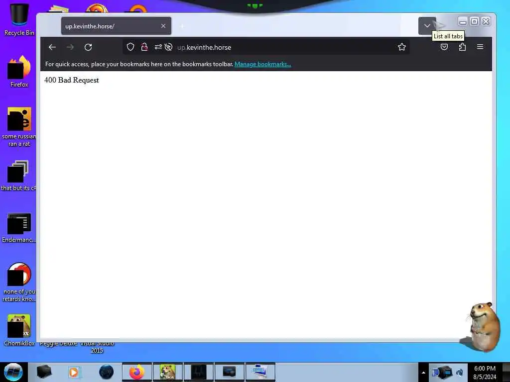Open the Firefox hamburger menu
Screen dimensions: 510x382
click(x=480, y=47)
